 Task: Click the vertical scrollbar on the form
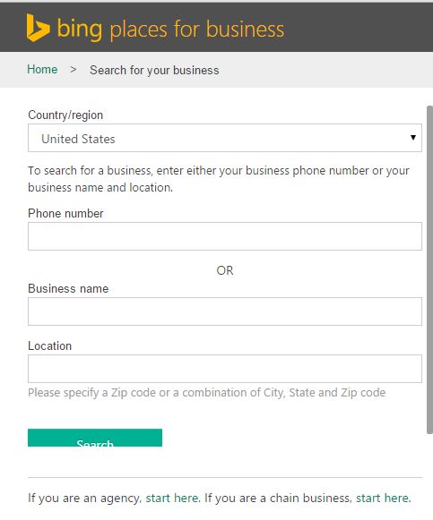429,269
